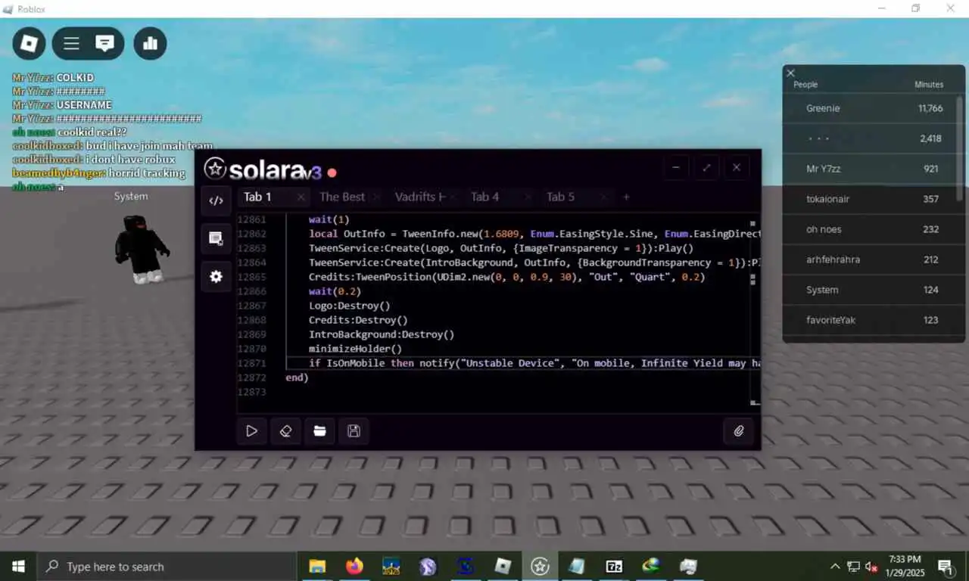Close Tab 5 in Solara
This screenshot has width=969, height=581.
604,197
